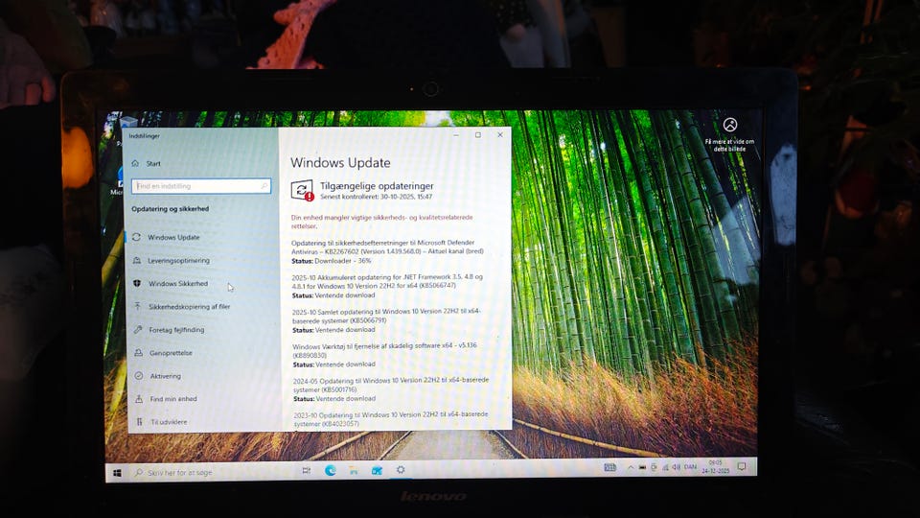Switch input language via DAN indicator

point(691,467)
